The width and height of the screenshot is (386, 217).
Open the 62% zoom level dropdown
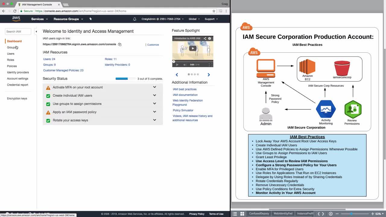click(379, 214)
